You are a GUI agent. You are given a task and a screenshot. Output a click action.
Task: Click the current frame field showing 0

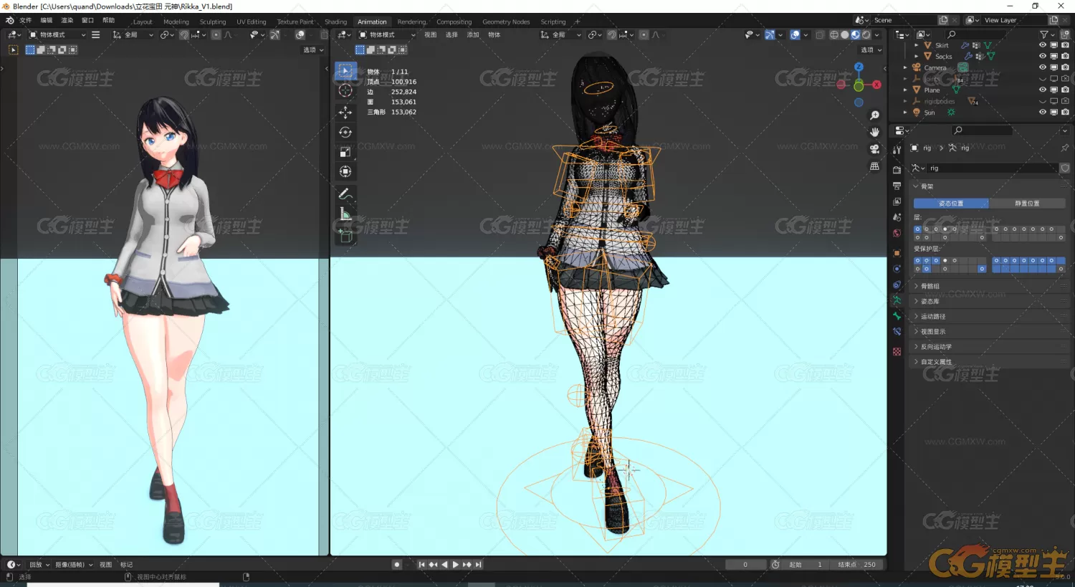(x=745, y=565)
